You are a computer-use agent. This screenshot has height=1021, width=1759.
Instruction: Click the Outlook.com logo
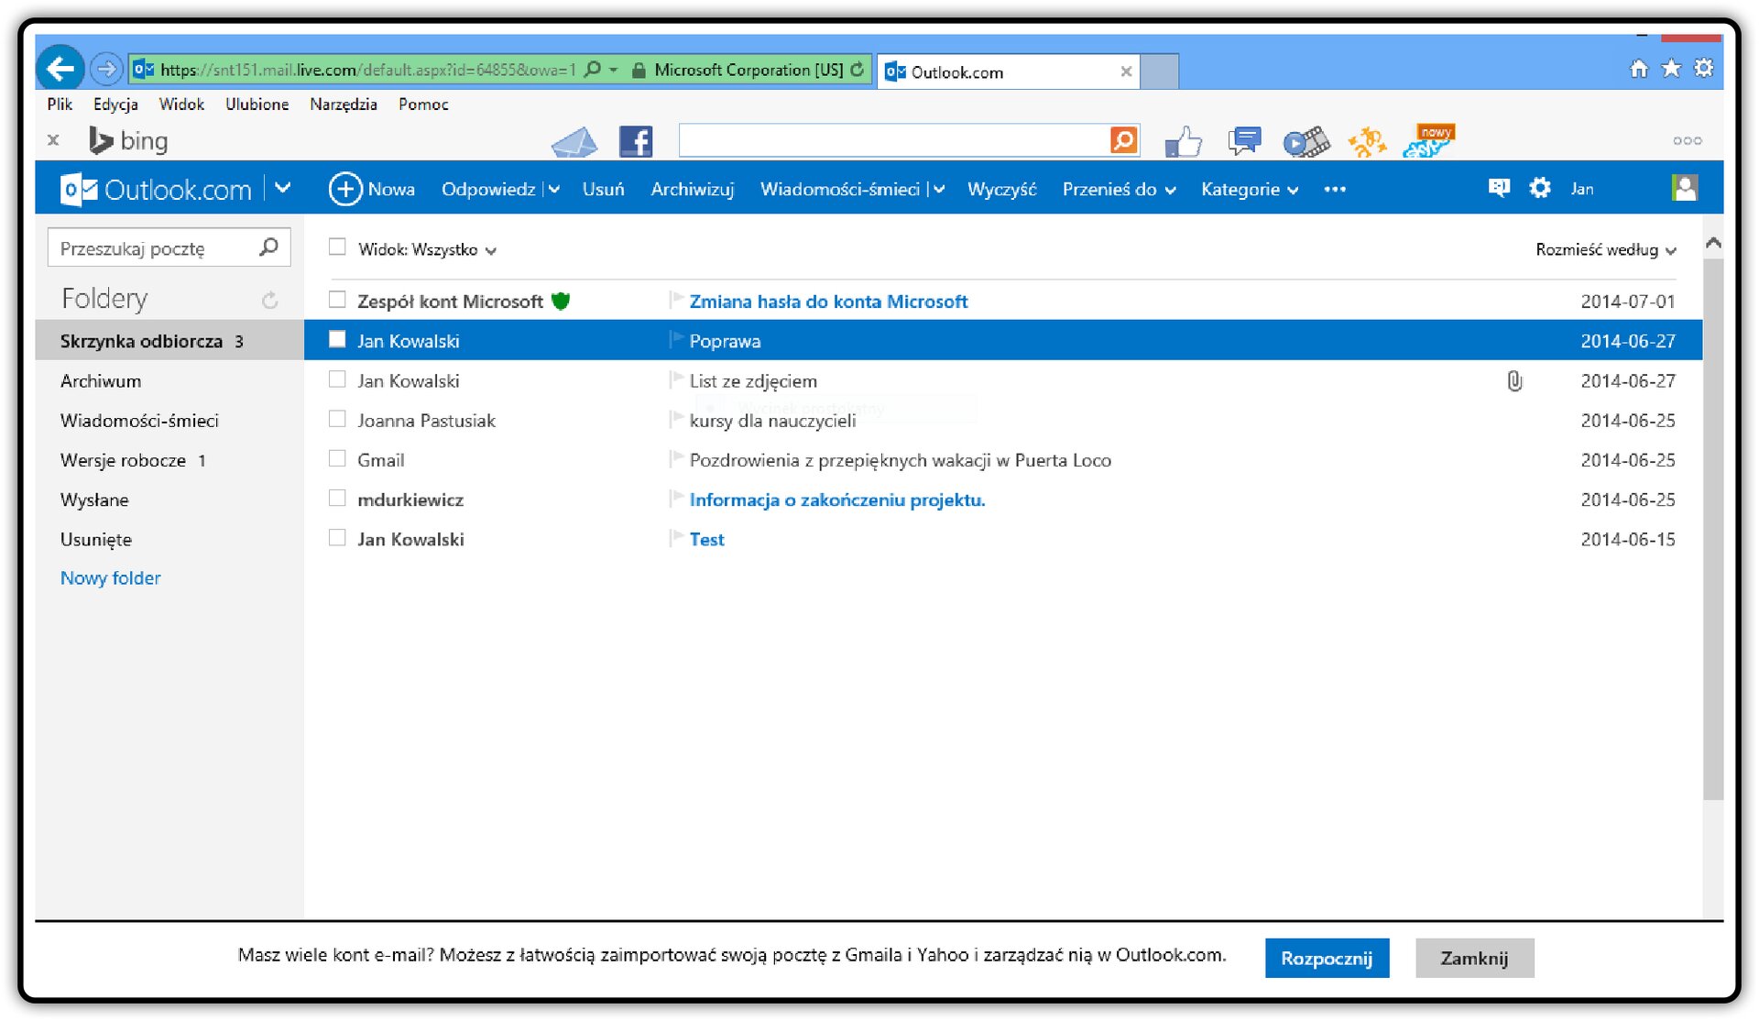click(156, 190)
